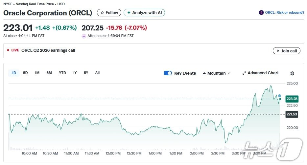Image resolution: width=307 pixels, height=165 pixels.
Task: Click the blue key event marker on chart
Action: (x=280, y=96)
